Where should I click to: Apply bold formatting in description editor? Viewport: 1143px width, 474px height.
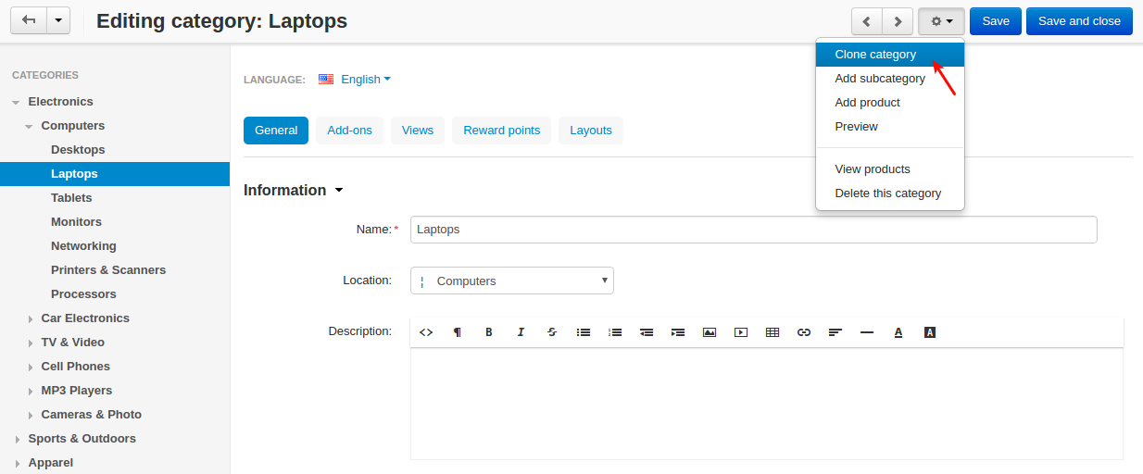tap(489, 332)
